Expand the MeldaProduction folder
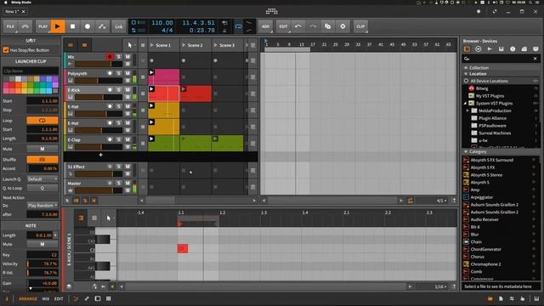This screenshot has width=544, height=306. [467, 110]
